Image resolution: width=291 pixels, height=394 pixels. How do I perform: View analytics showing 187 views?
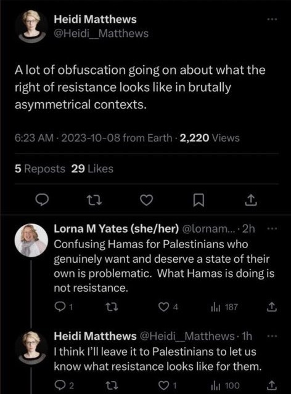(x=224, y=307)
